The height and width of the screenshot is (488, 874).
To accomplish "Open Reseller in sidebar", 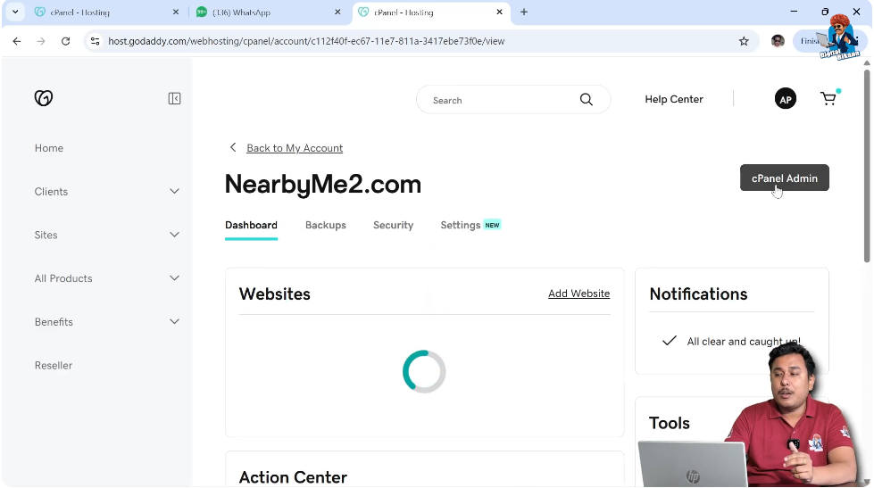I will coord(54,366).
